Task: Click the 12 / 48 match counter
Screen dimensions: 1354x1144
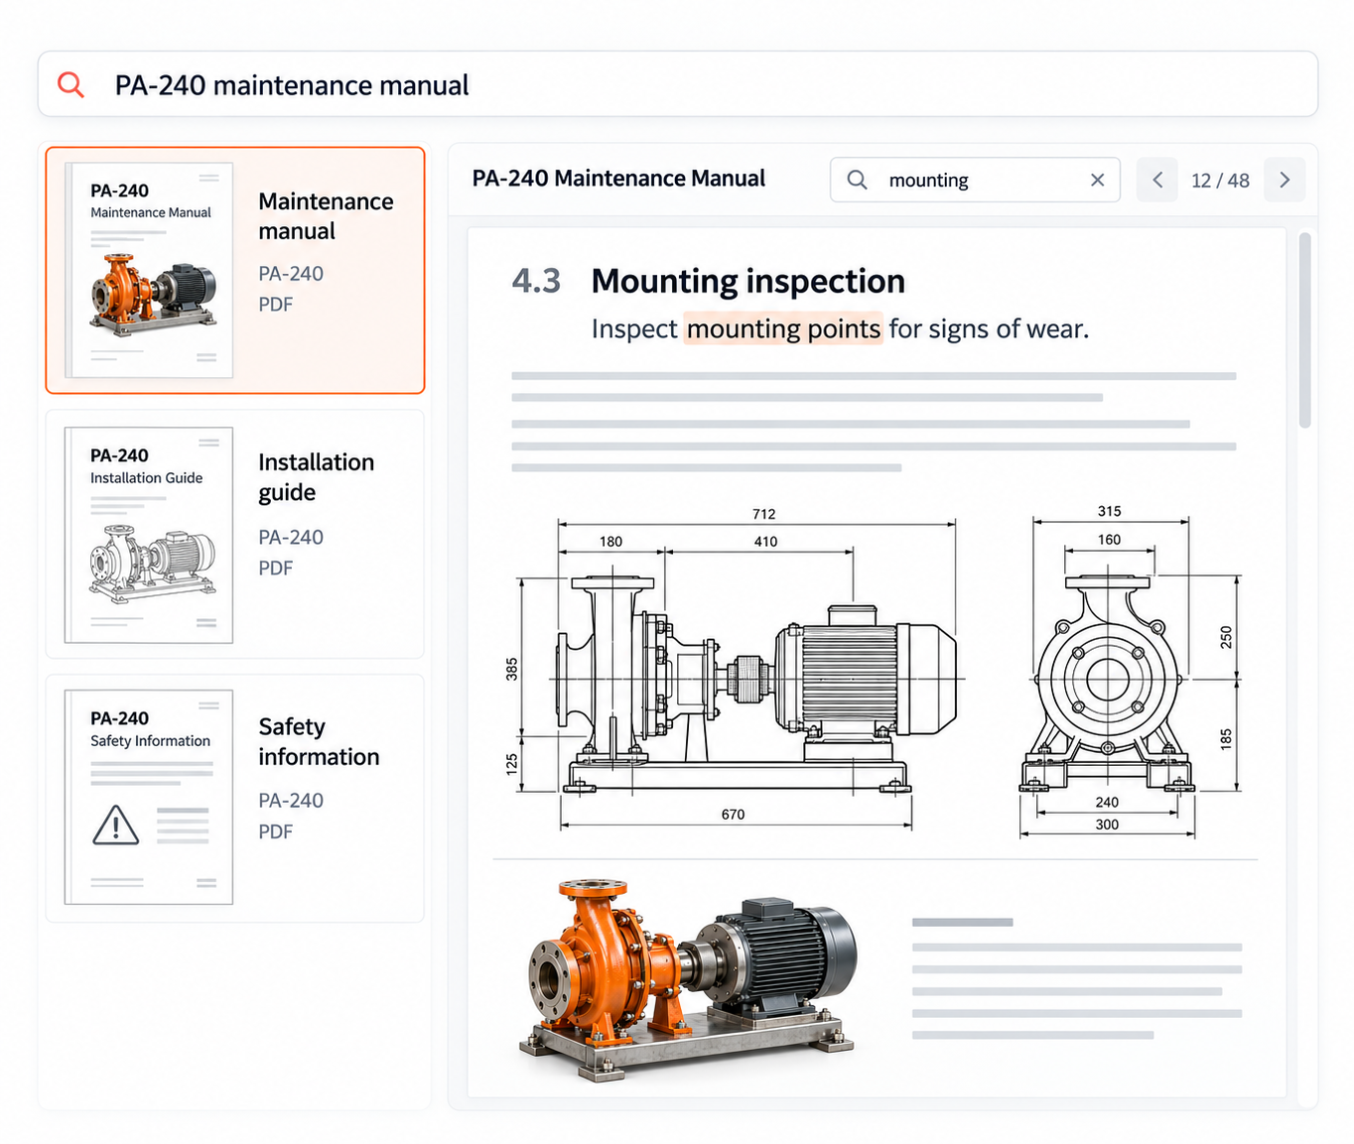Action: [x=1220, y=181]
